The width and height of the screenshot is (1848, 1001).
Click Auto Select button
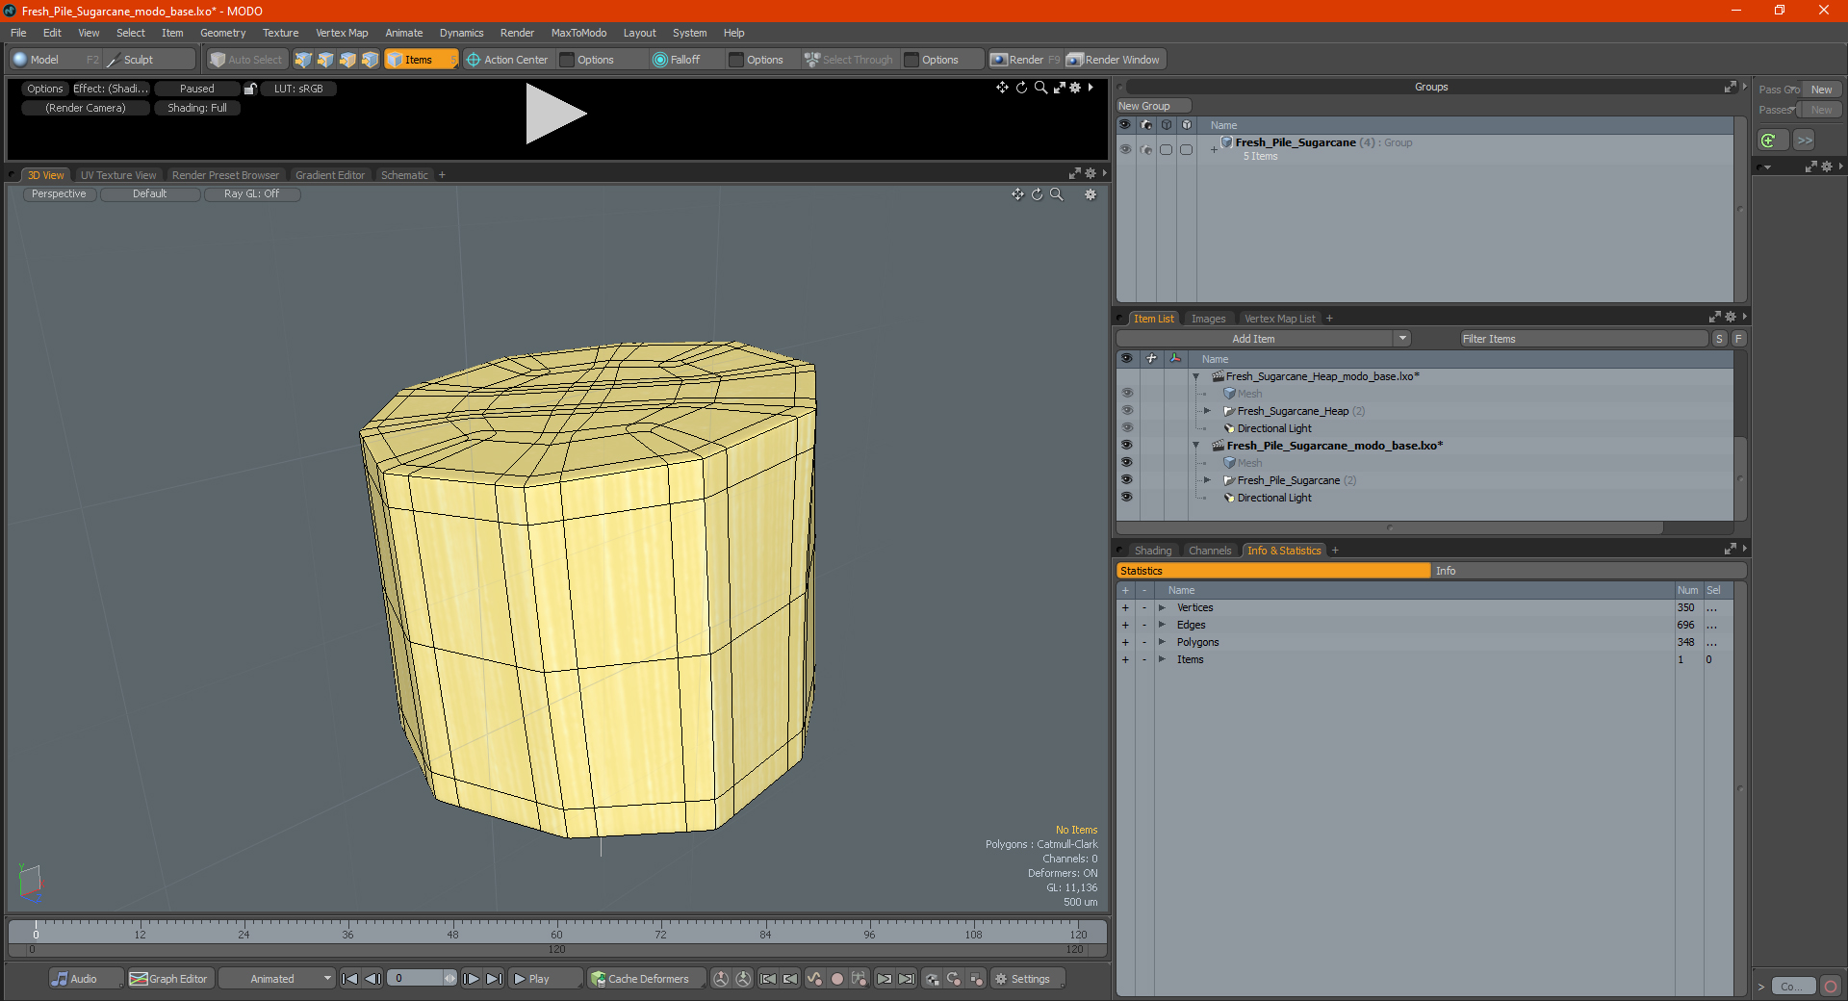(246, 60)
